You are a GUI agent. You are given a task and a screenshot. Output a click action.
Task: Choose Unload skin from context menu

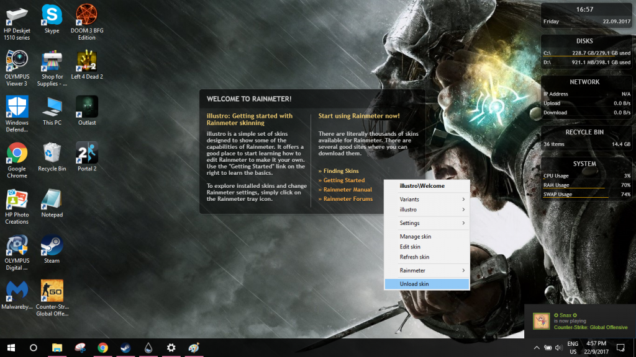[x=427, y=284]
